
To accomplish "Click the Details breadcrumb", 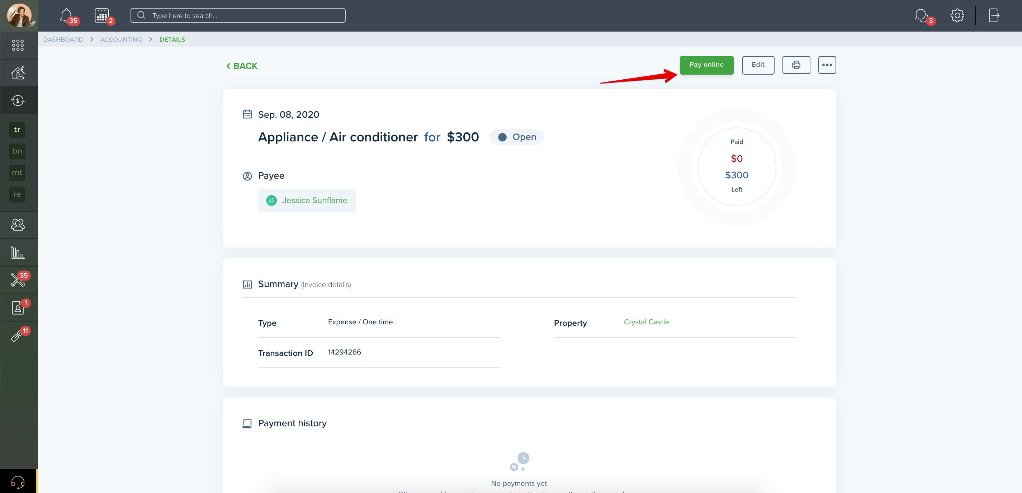I will point(172,39).
